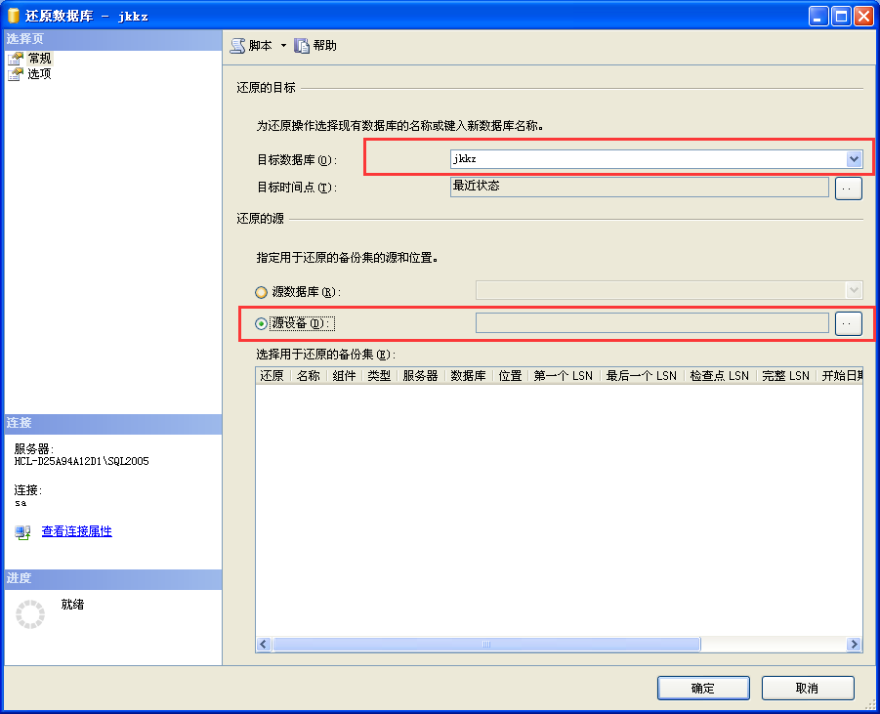The image size is (880, 714).
Task: Click the progress spinner icon
Action: click(x=30, y=614)
